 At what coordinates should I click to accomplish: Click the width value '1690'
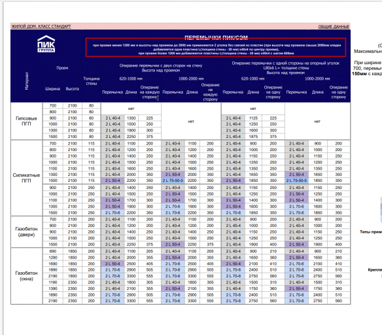[x=53, y=264]
